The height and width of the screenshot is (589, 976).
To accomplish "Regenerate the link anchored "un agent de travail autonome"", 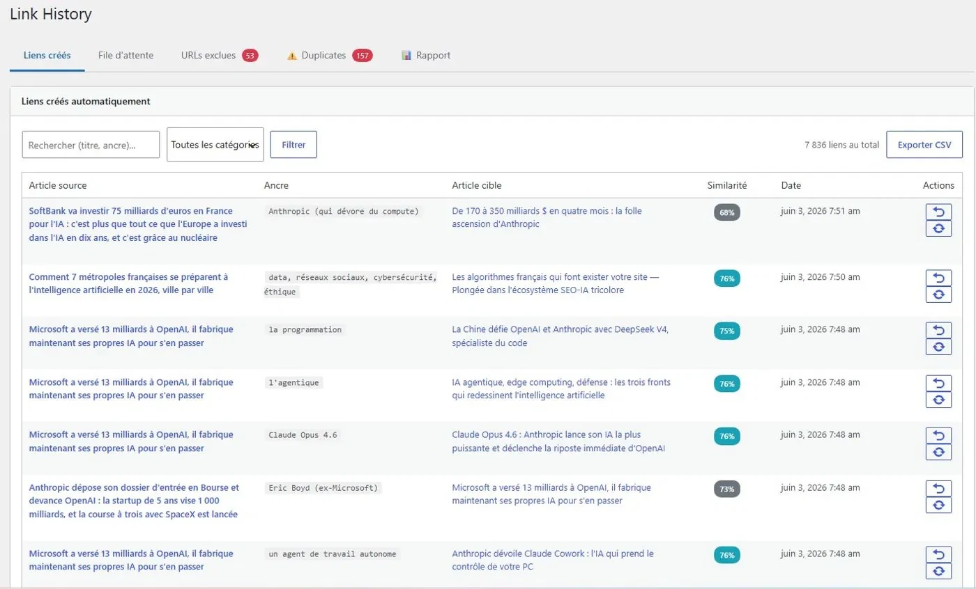I will click(x=938, y=571).
